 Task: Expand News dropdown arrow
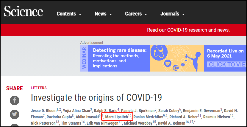[x=111, y=14]
